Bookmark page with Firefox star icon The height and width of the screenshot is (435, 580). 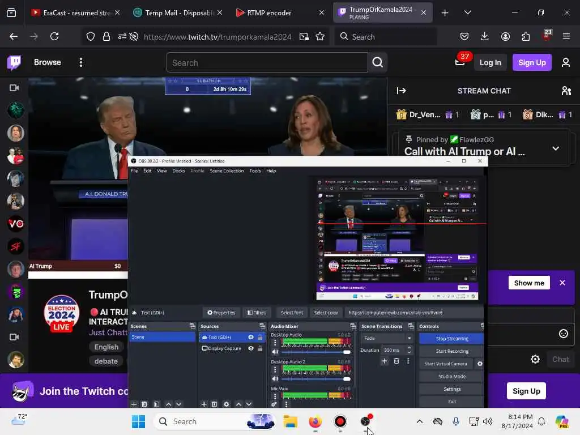tap(320, 37)
